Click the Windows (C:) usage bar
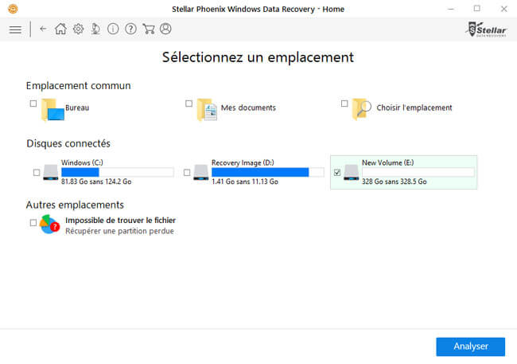This screenshot has height=364, width=517. tap(117, 172)
